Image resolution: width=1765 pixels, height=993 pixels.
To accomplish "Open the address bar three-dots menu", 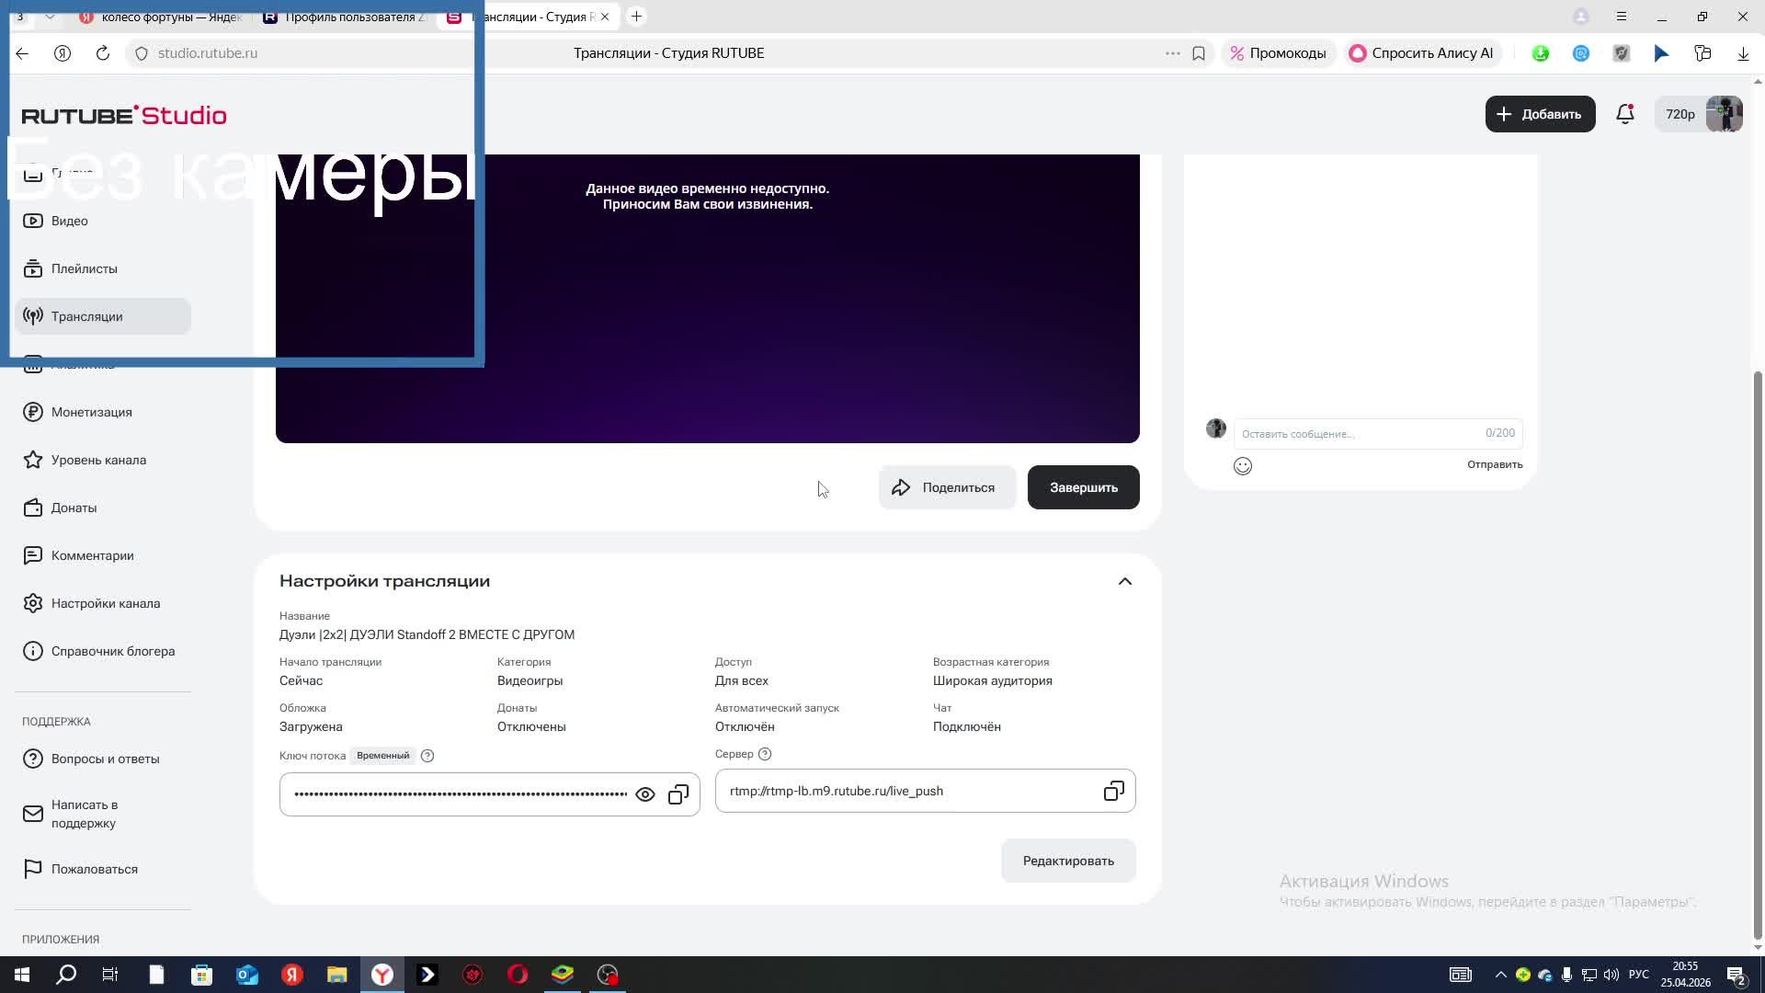I will coord(1172,53).
